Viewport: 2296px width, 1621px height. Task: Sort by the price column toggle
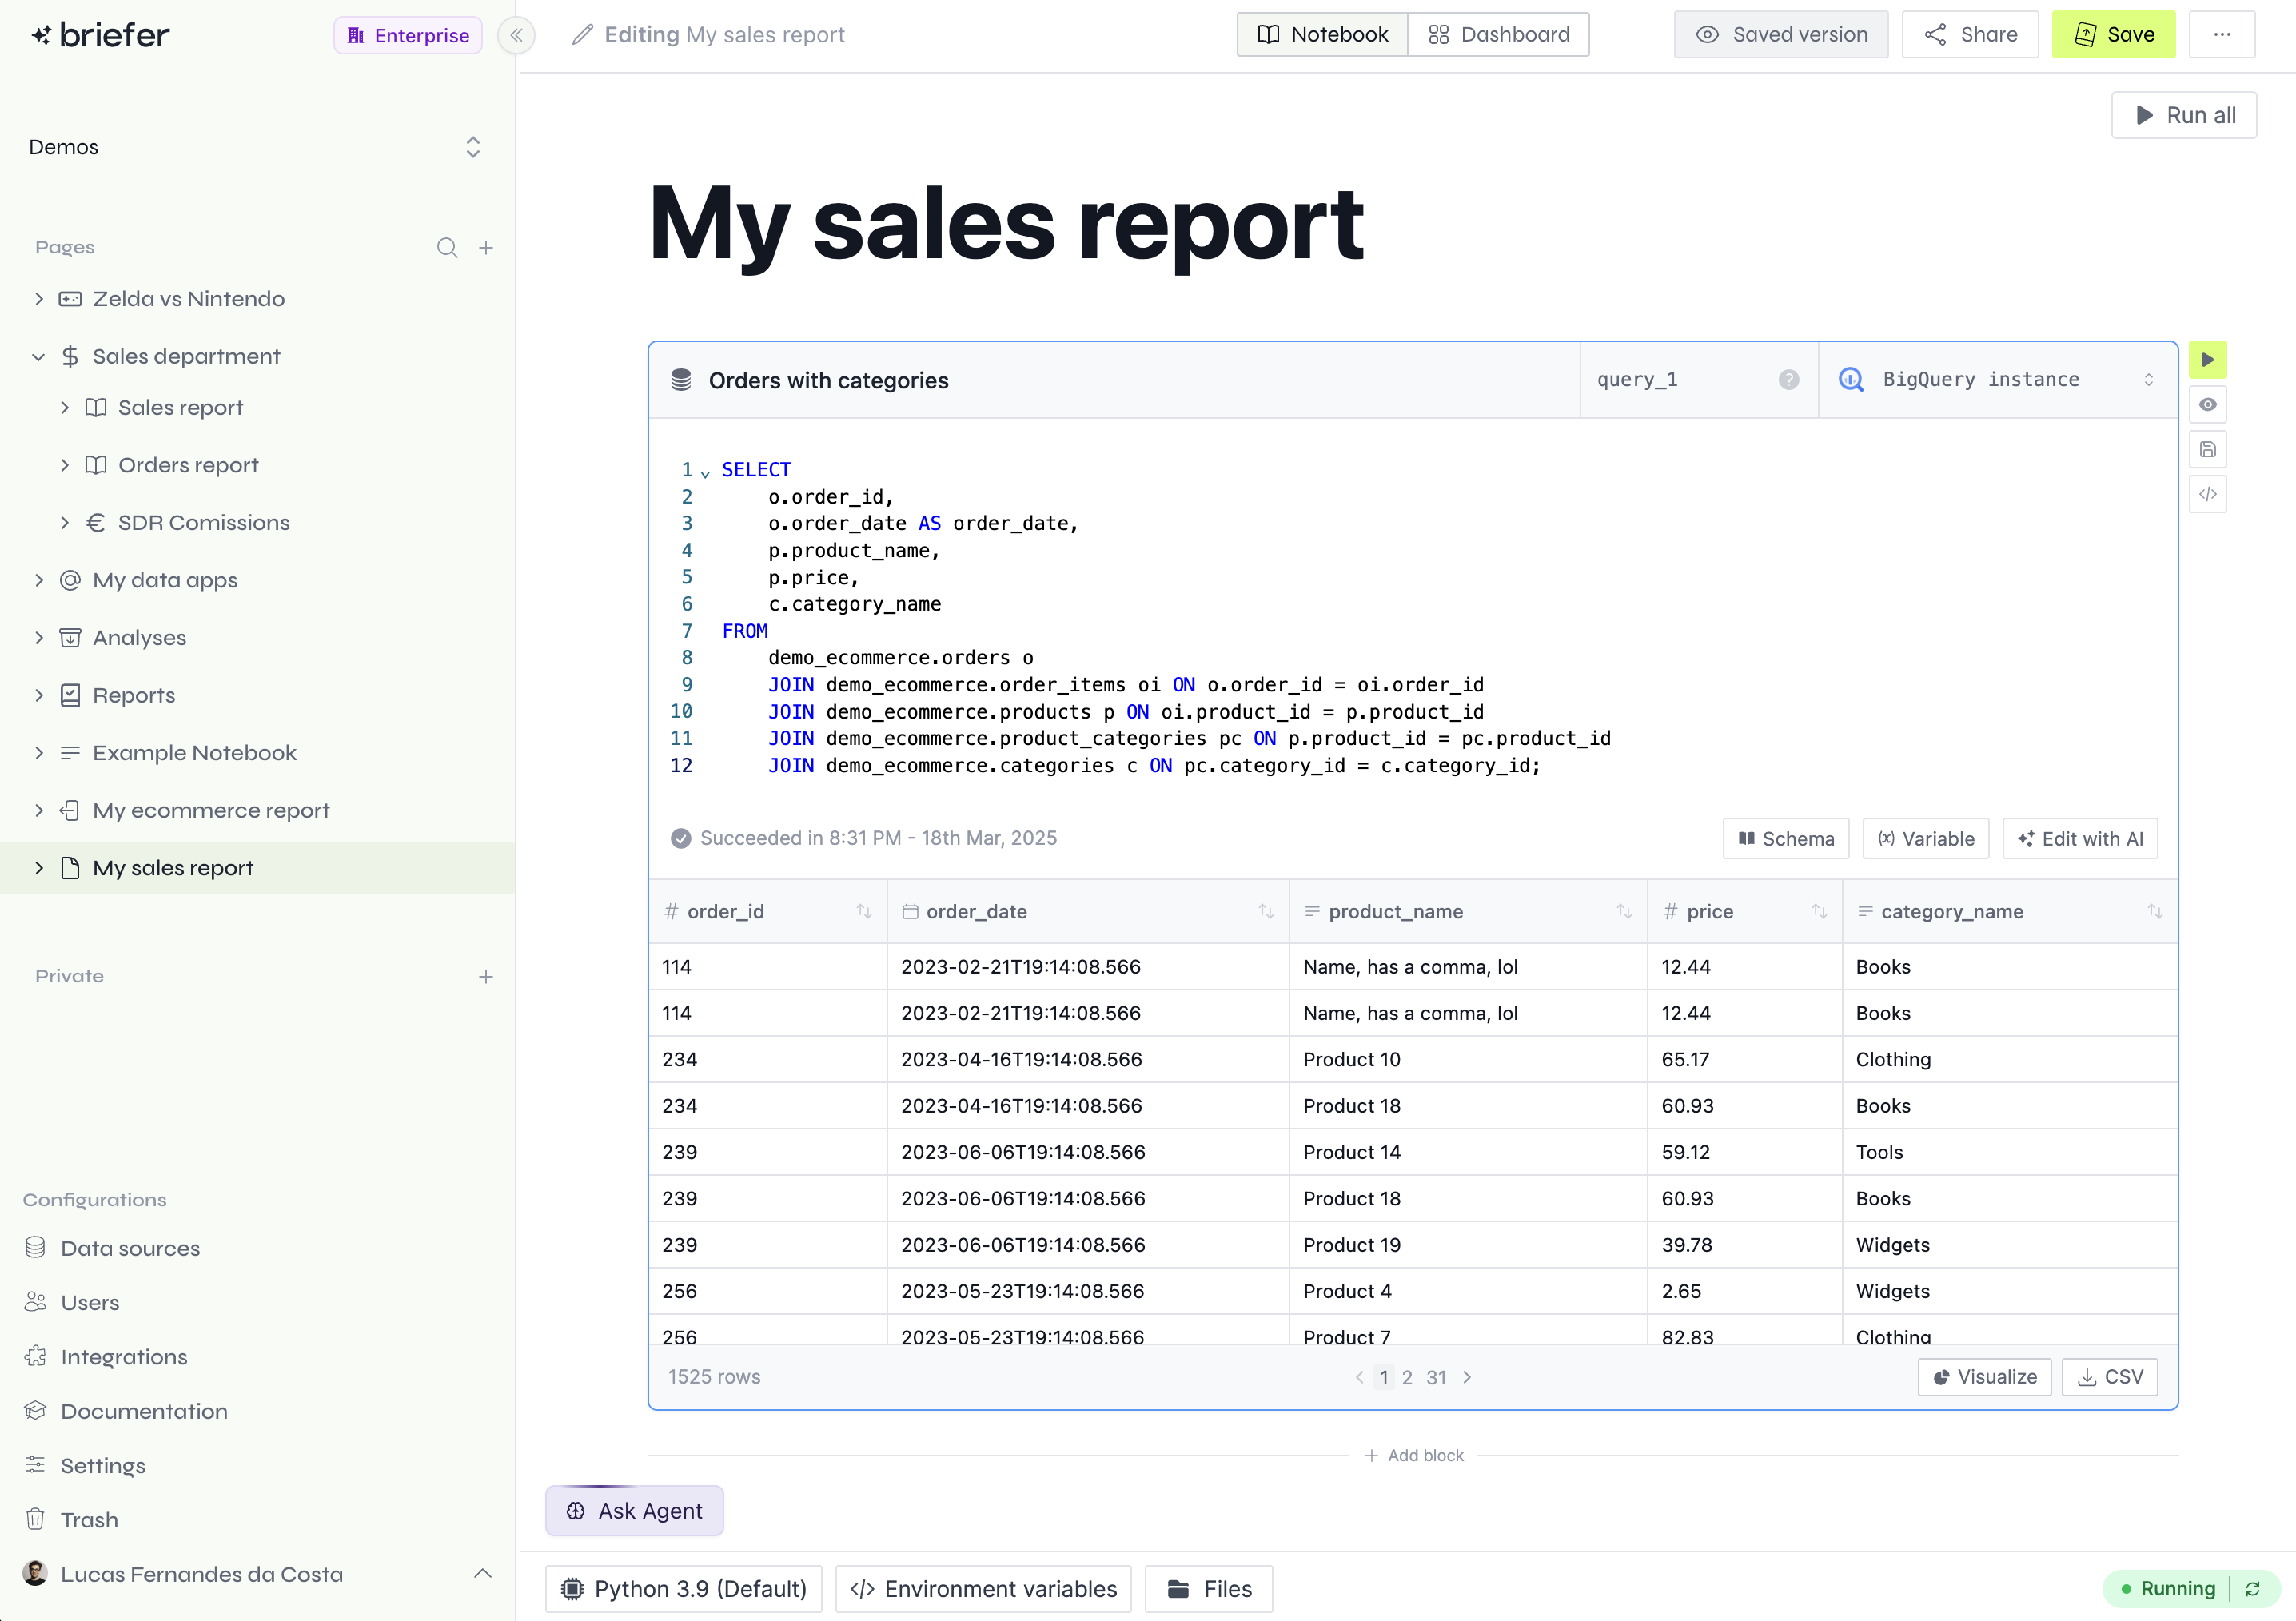[1819, 912]
